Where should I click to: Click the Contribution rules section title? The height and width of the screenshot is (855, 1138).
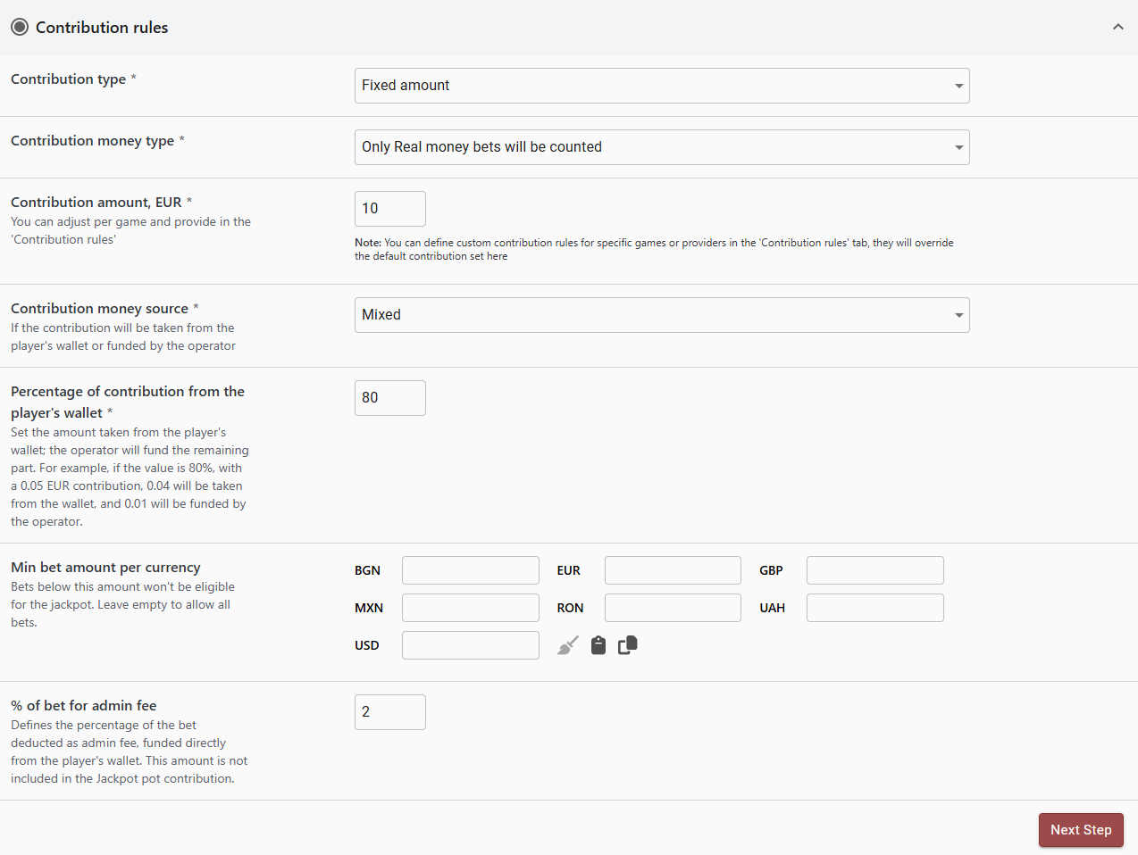coord(102,28)
